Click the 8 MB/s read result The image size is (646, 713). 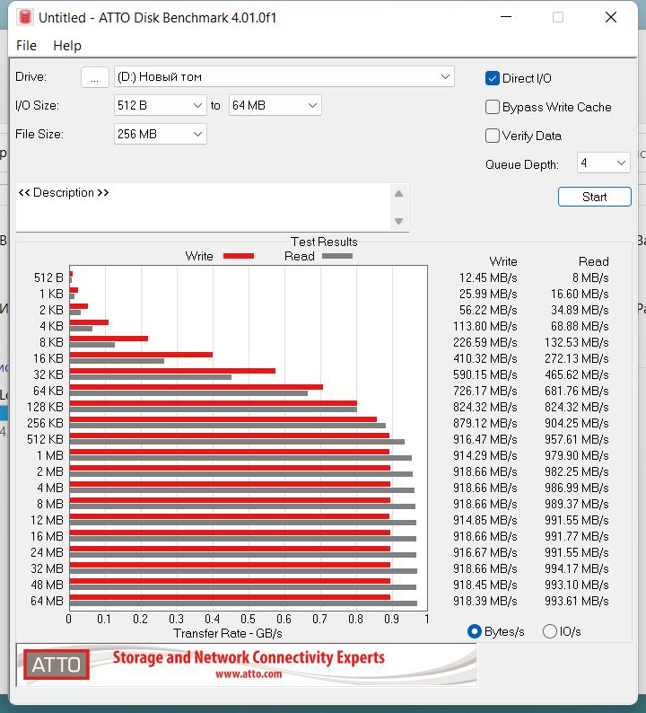pos(590,277)
